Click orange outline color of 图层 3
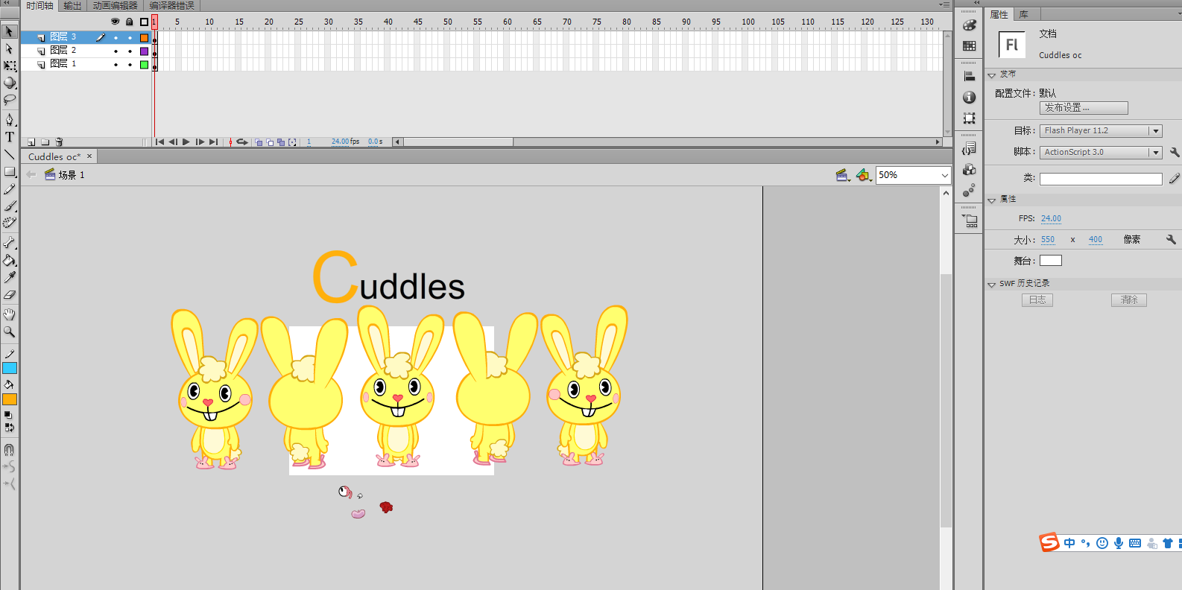1182x590 pixels. pos(144,37)
